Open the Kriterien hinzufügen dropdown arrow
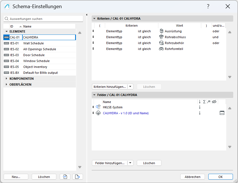 [130, 87]
